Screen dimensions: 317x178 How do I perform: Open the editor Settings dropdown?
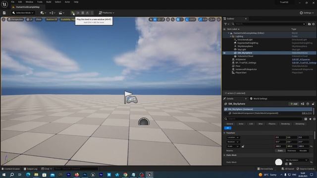click(307, 13)
